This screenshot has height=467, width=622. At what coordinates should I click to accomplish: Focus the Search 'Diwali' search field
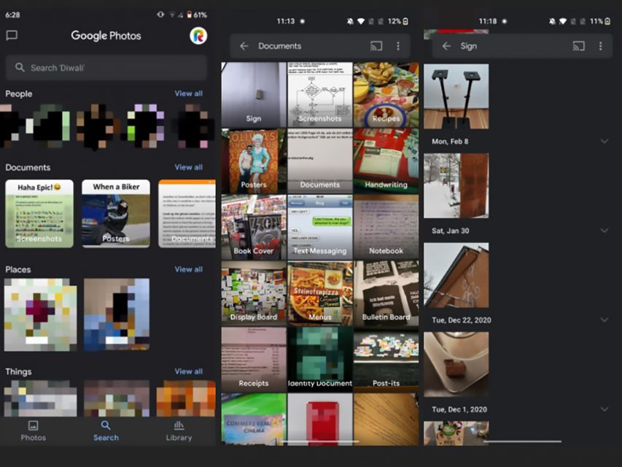tap(106, 68)
